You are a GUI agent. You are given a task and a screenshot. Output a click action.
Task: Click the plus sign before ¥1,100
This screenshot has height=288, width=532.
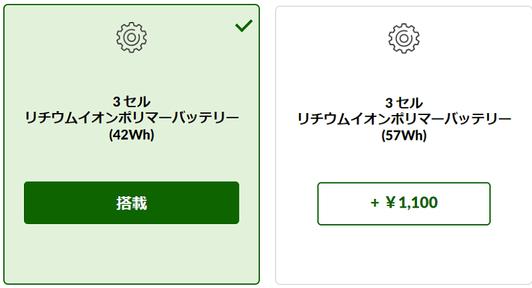[x=374, y=203]
